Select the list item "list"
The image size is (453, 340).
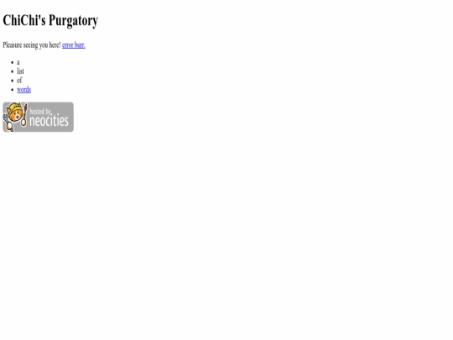click(x=20, y=71)
